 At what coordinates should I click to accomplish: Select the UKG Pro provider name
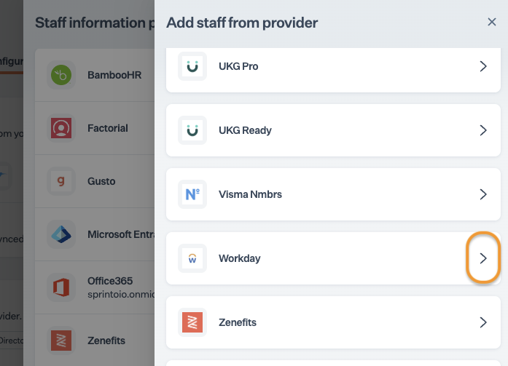[238, 66]
